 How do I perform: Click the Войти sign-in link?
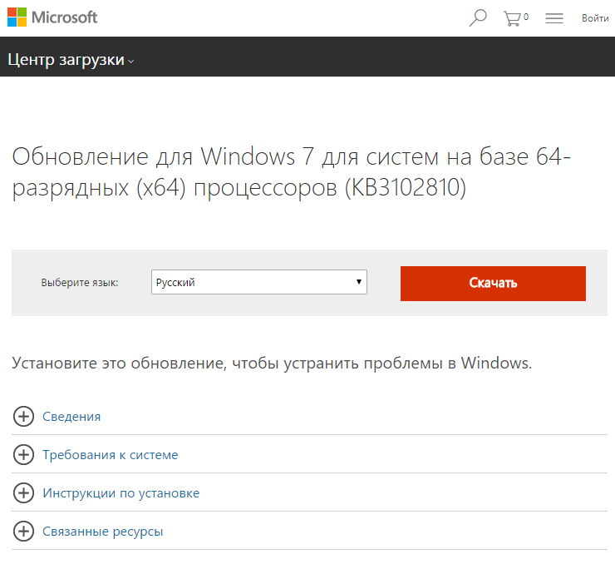click(595, 17)
